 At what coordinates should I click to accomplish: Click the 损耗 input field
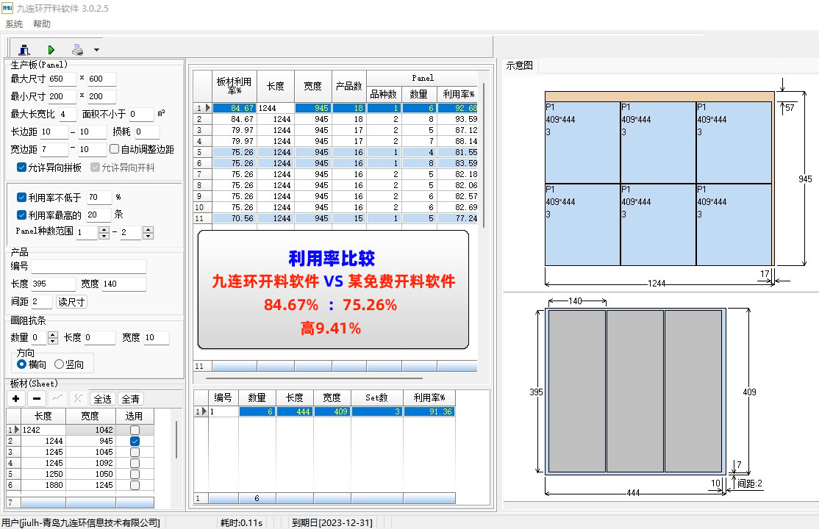(147, 132)
